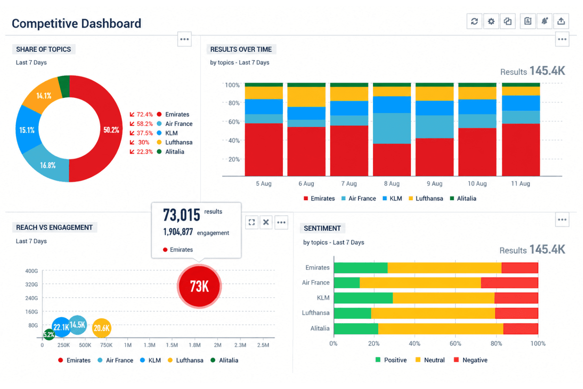The image size is (583, 389).
Task: Expand Reach vs Engagement to fullscreen
Action: coord(252,222)
